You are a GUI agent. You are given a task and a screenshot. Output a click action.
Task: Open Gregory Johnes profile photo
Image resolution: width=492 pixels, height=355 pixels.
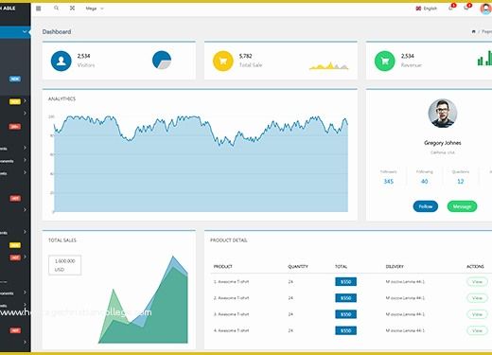pyautogui.click(x=443, y=113)
